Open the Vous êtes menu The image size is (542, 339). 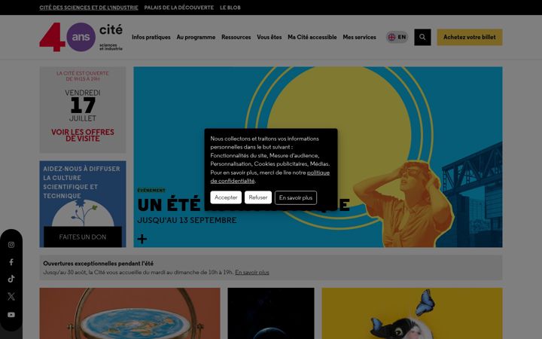[x=269, y=37]
